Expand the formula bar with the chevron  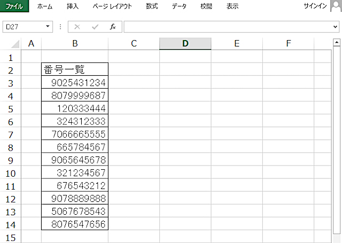[336, 27]
